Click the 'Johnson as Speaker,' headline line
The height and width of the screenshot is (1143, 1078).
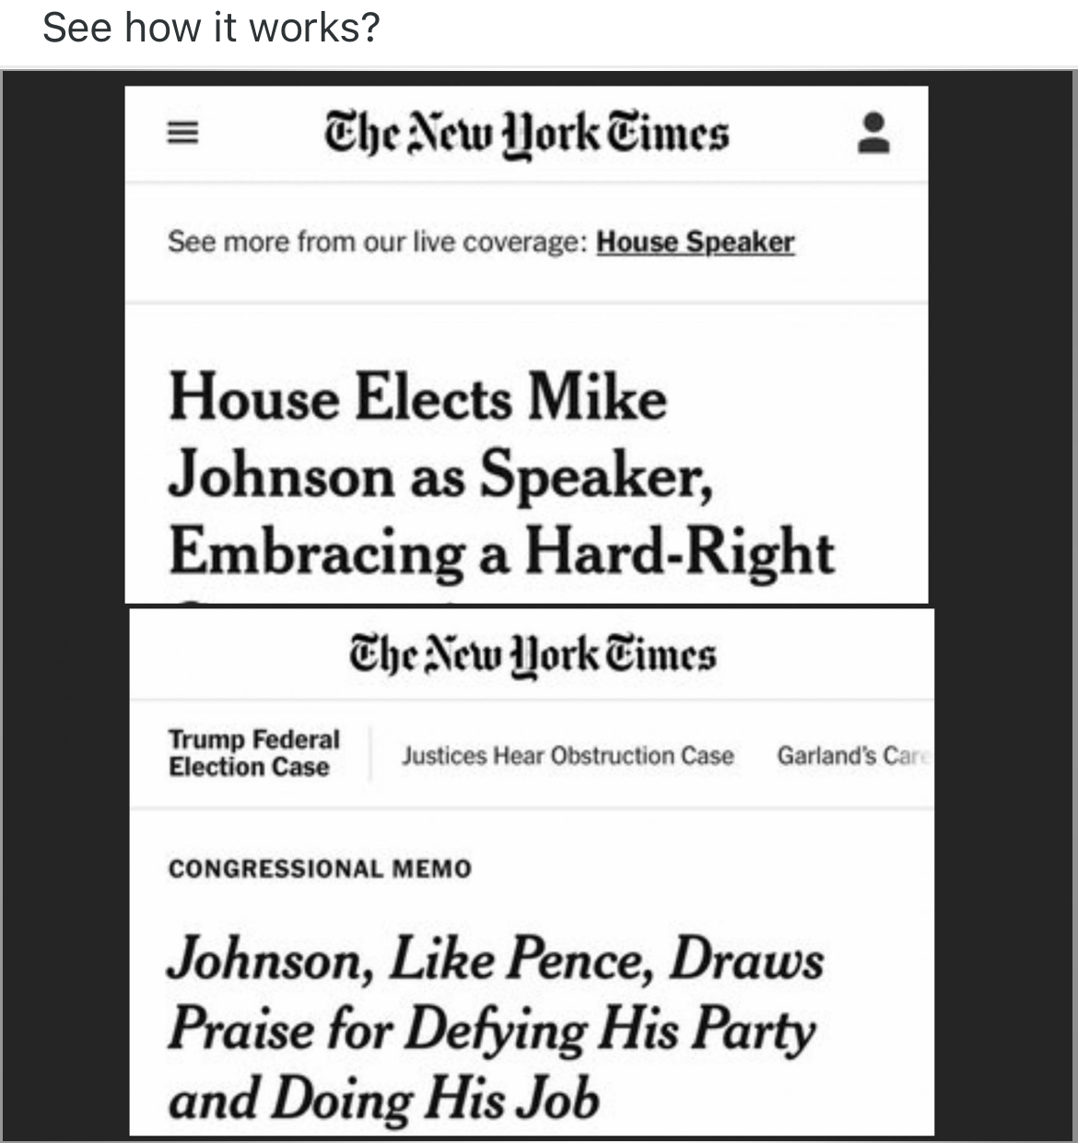(x=439, y=476)
